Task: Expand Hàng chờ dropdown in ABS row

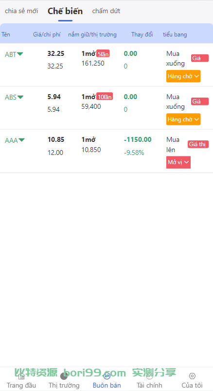Action: point(183,119)
